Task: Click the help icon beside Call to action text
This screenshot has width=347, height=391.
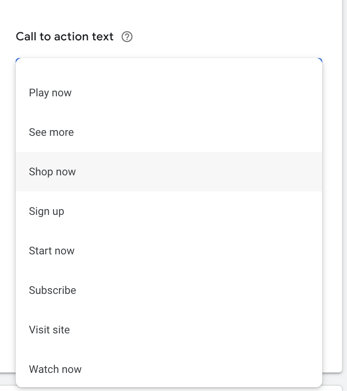Action: [127, 37]
